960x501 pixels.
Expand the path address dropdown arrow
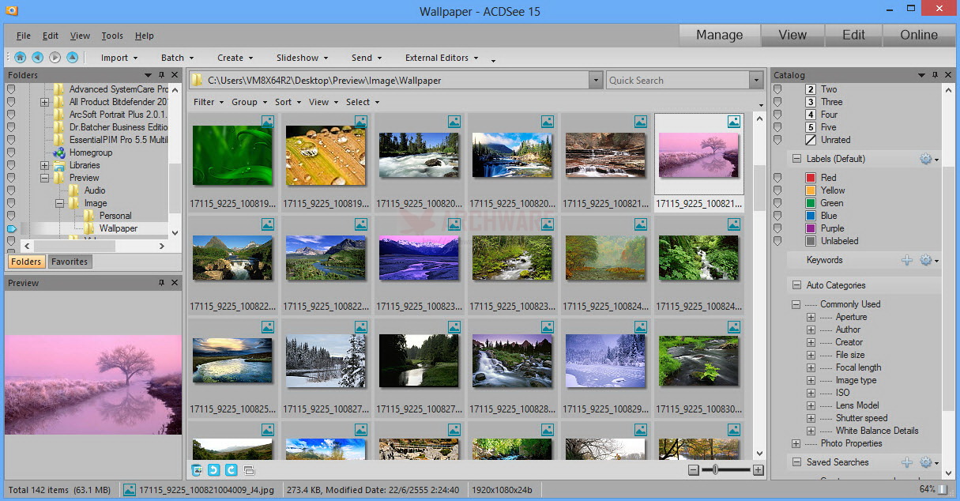[596, 80]
